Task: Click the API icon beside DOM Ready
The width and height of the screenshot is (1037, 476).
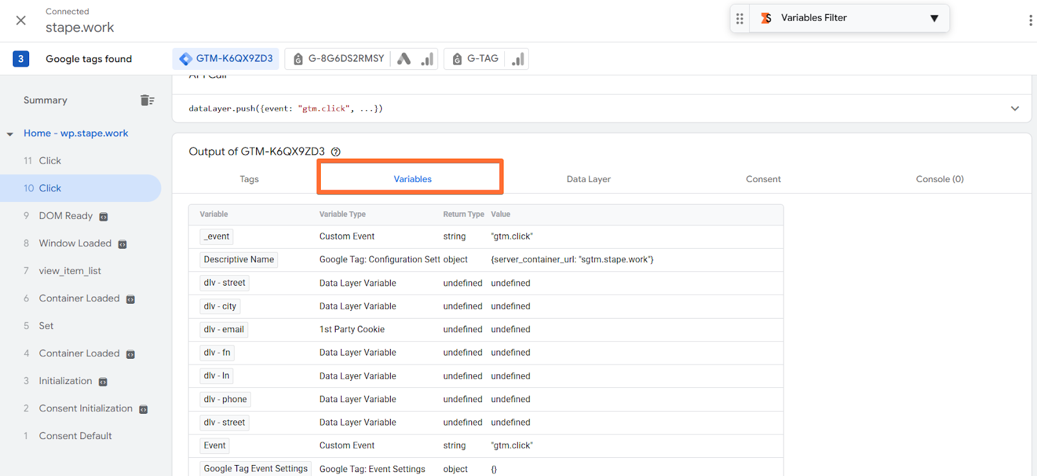Action: tap(104, 216)
